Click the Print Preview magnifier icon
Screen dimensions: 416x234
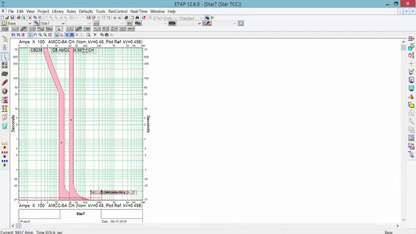click(23, 18)
